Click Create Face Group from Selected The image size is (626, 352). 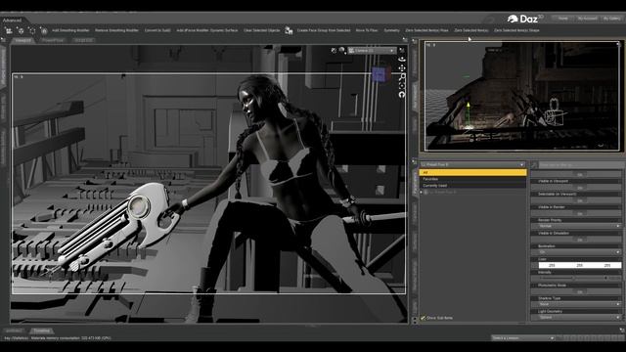click(x=324, y=30)
